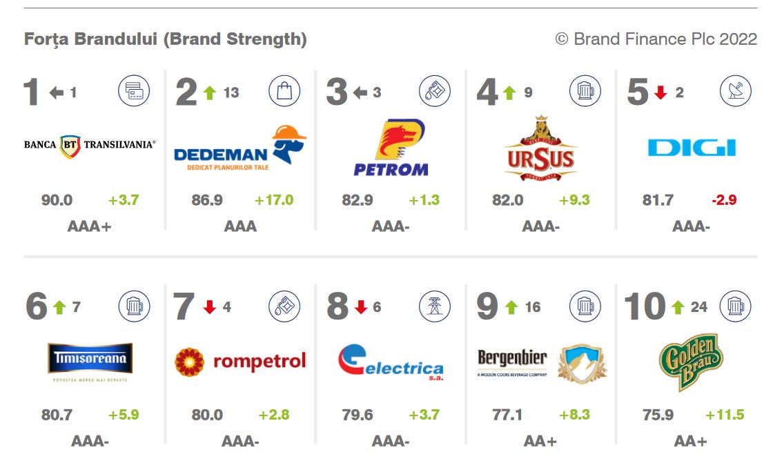Select the Banca Transilvania logo
This screenshot has height=470, width=782.
90,146
